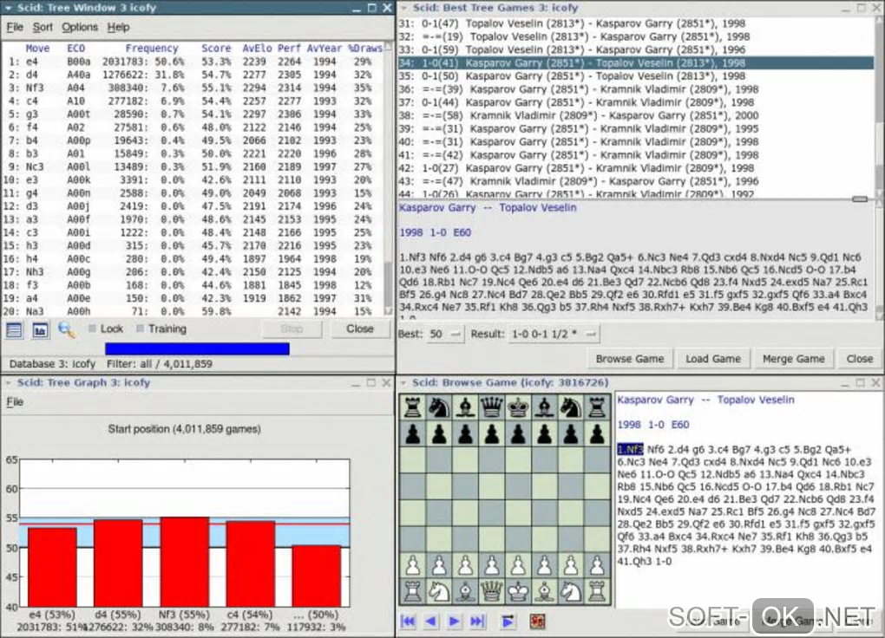The height and width of the screenshot is (638, 885).
Task: Open the Sort menu
Action: pos(43,27)
